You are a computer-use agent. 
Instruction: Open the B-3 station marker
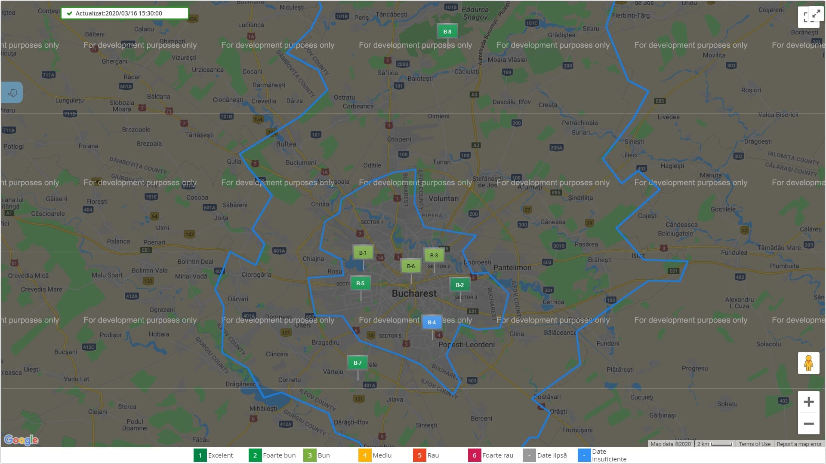click(x=434, y=255)
